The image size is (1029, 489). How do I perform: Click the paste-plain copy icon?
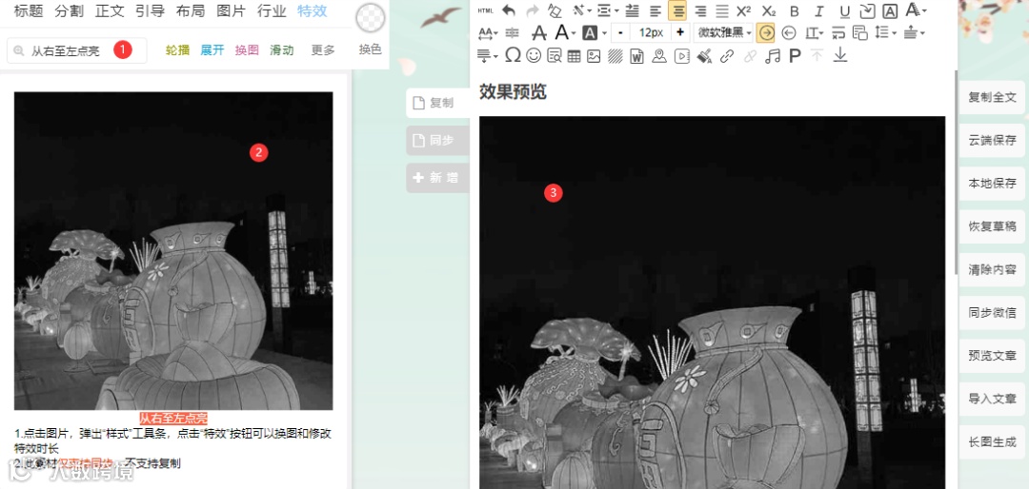pos(859,32)
